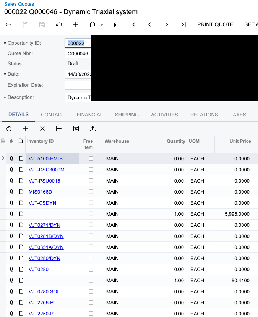Add a new quote record with plus icon

click(75, 25)
